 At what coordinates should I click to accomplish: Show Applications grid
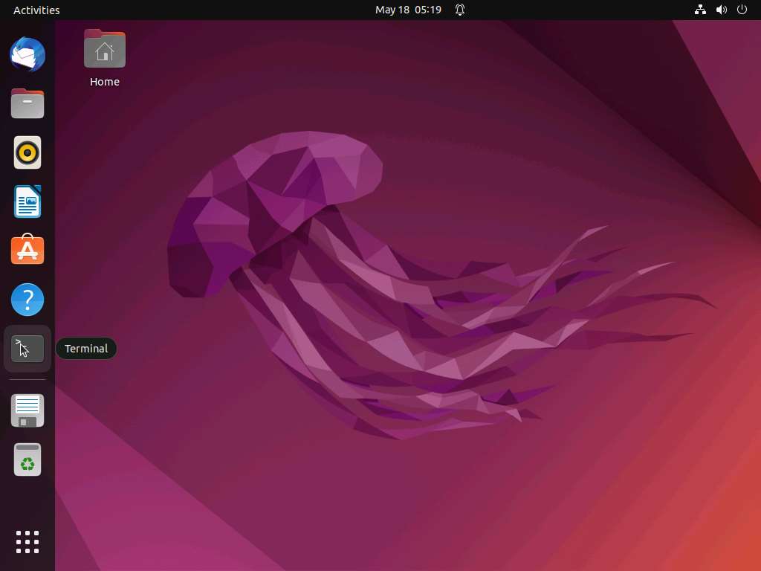[x=27, y=541]
